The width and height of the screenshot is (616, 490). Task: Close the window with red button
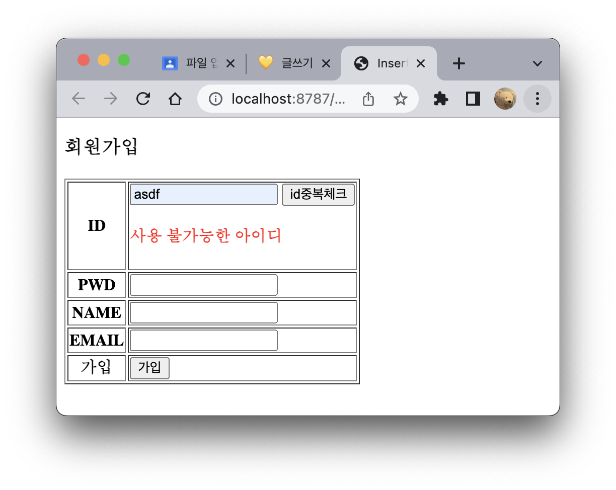[84, 60]
